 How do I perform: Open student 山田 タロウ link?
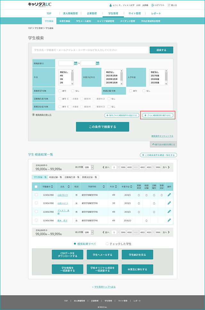pos(62,195)
